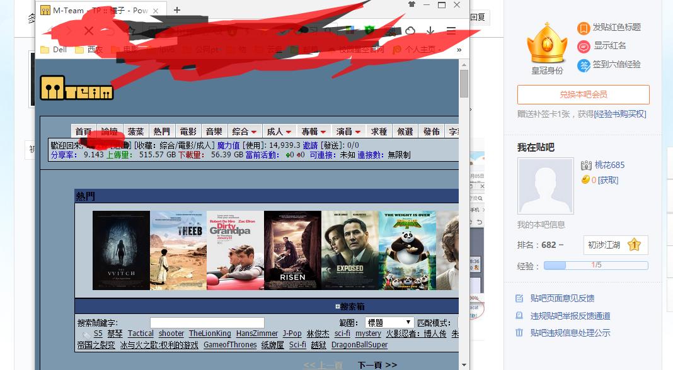Open 违规贴吧举报反馈通道 link
This screenshot has width=673, height=370.
click(570, 316)
